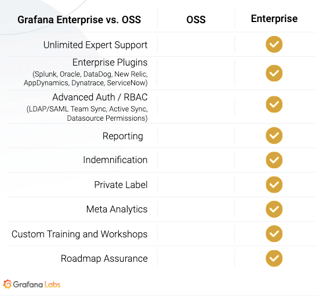Click the Reporting feature label
Viewport: 319px width, 296px height.
(123, 136)
